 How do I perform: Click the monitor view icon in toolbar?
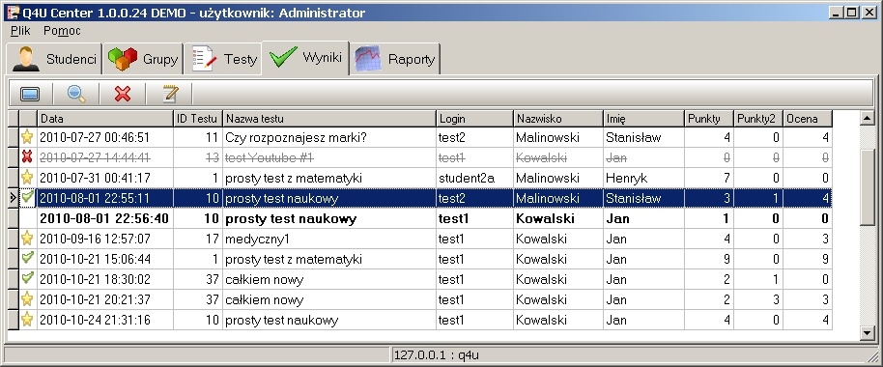tap(30, 94)
